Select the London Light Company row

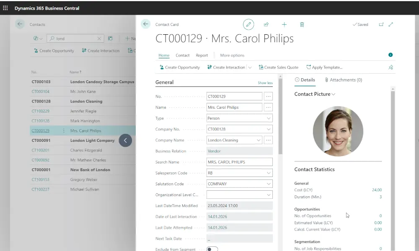pos(83,140)
